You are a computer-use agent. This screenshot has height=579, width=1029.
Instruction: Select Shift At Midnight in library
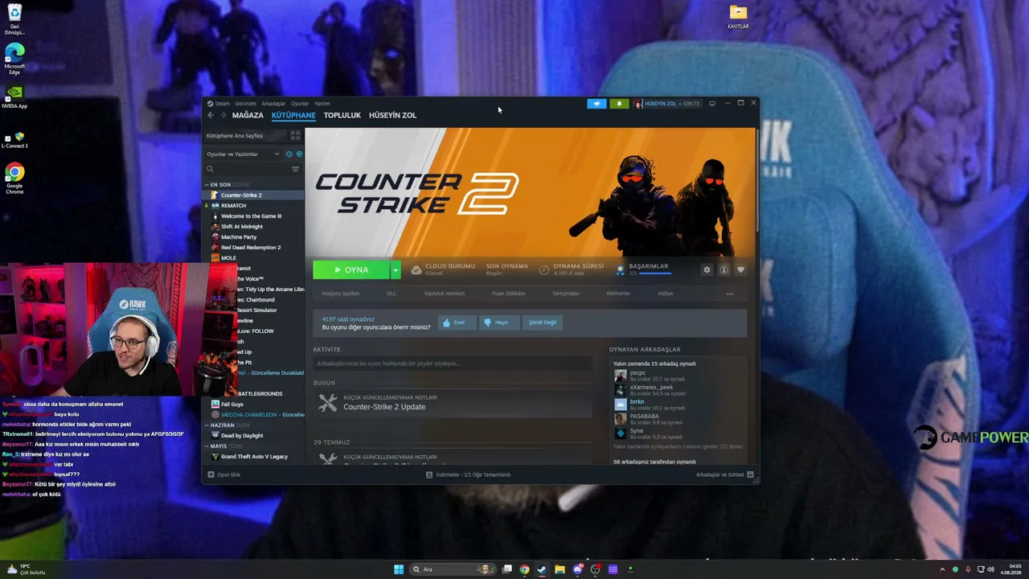pos(254,227)
